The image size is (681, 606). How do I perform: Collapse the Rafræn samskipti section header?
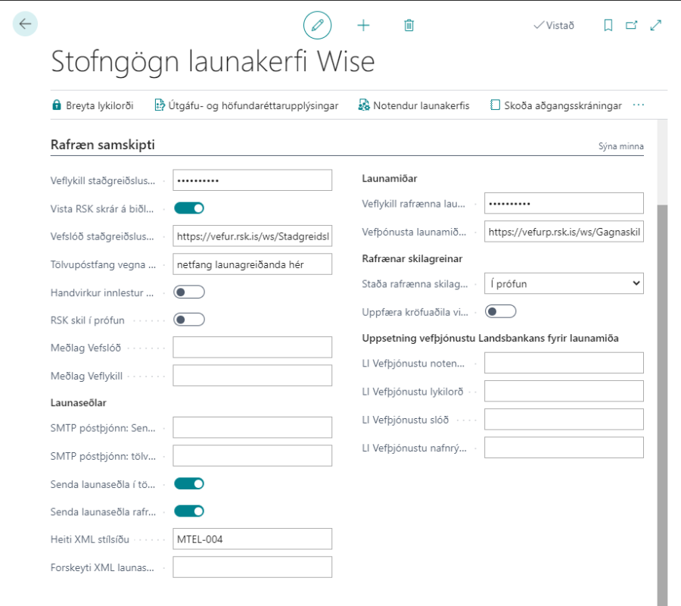(102, 144)
